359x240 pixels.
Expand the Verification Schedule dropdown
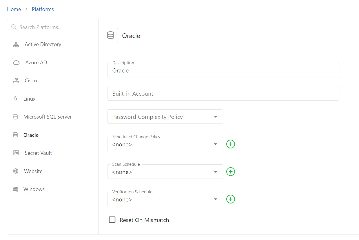click(215, 199)
